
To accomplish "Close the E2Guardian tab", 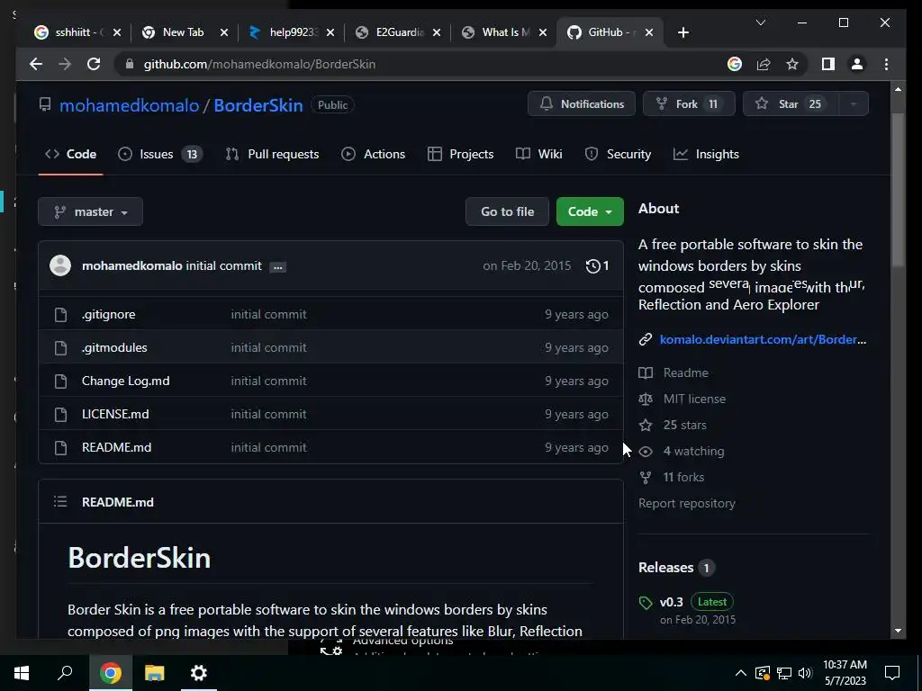I will point(437,32).
